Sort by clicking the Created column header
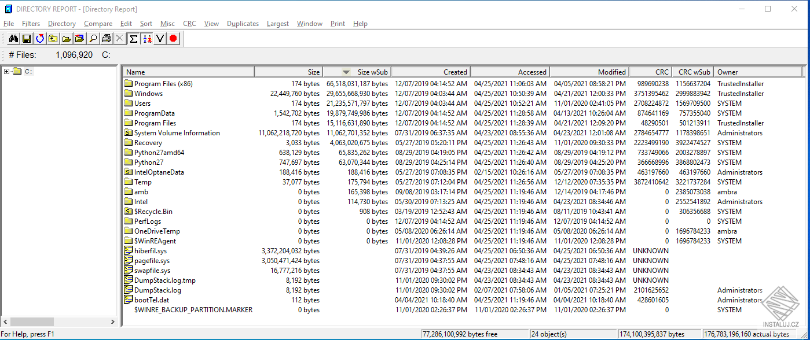This screenshot has height=340, width=810. point(431,71)
